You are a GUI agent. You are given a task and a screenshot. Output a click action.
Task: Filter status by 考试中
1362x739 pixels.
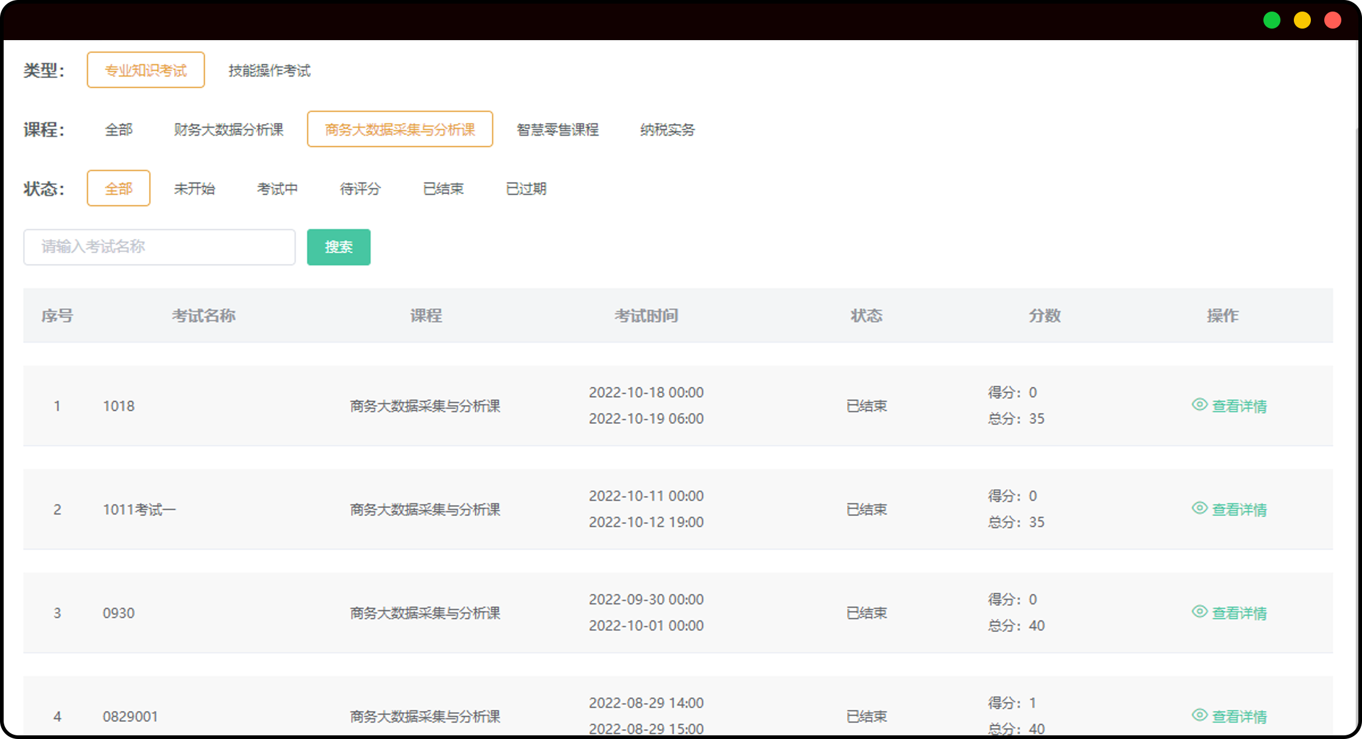click(278, 189)
